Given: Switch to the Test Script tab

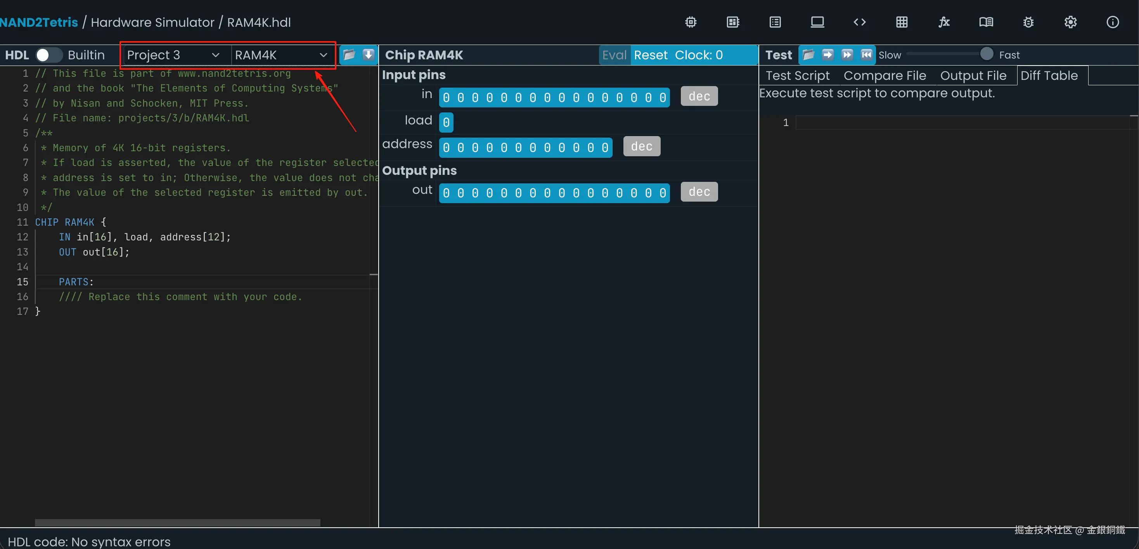Looking at the screenshot, I should [798, 76].
